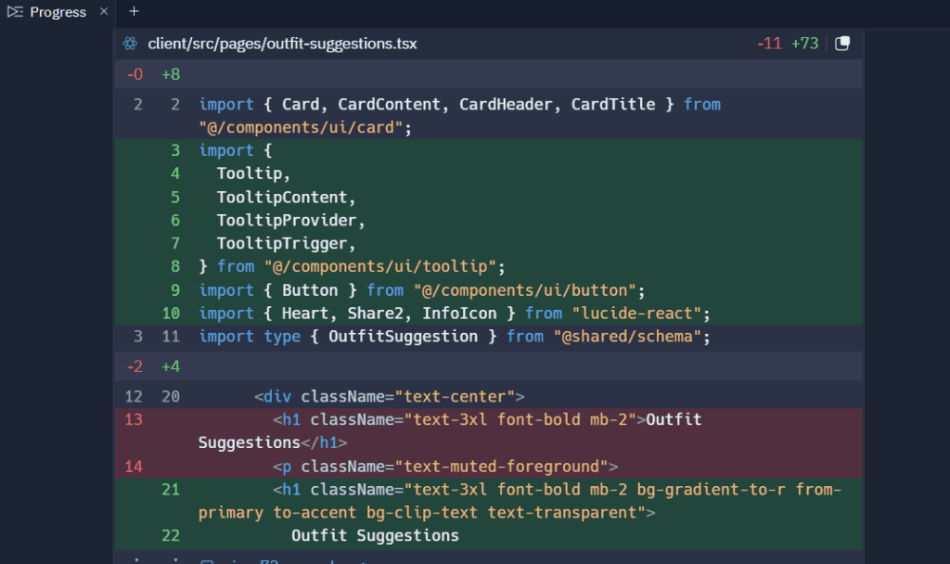Click the -11 deletions count in file header

pos(769,44)
